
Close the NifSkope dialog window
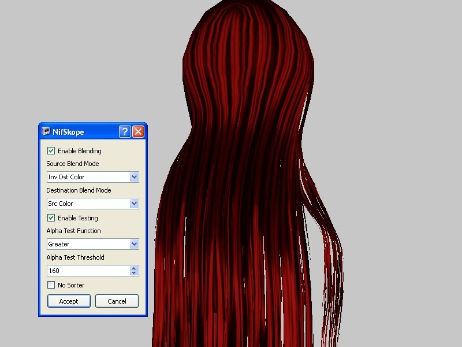pos(138,132)
